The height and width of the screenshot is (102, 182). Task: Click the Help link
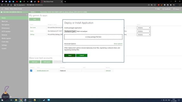[157, 9]
